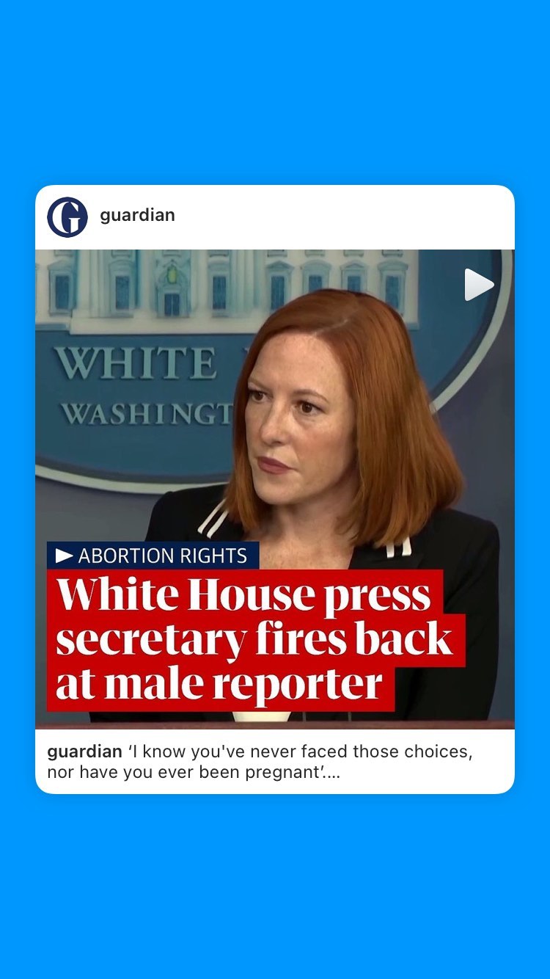Tap the 'at male reporter' headline line

pos(219,683)
